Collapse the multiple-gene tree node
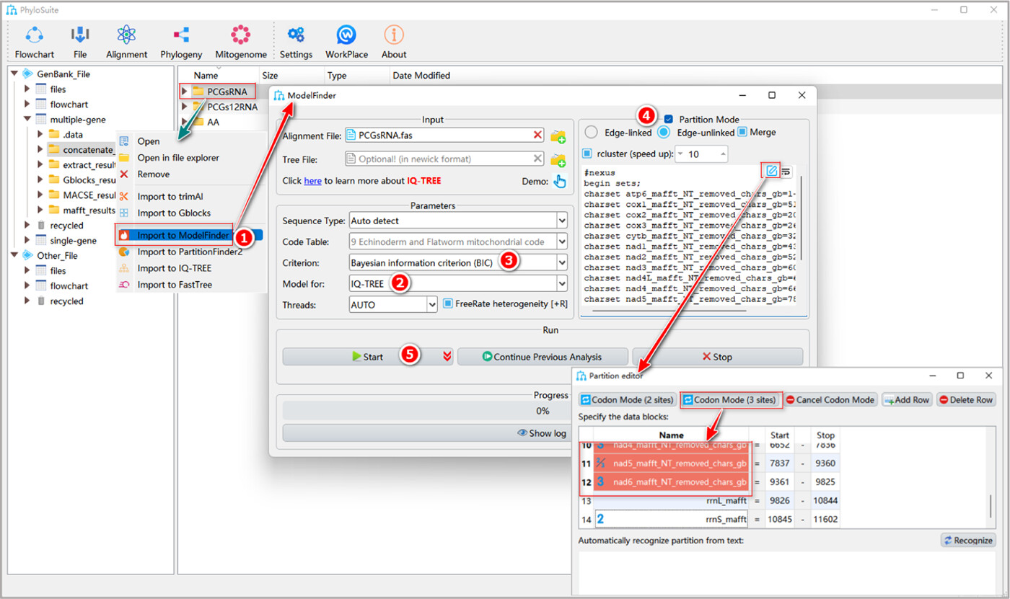Image resolution: width=1010 pixels, height=599 pixels. (x=27, y=119)
